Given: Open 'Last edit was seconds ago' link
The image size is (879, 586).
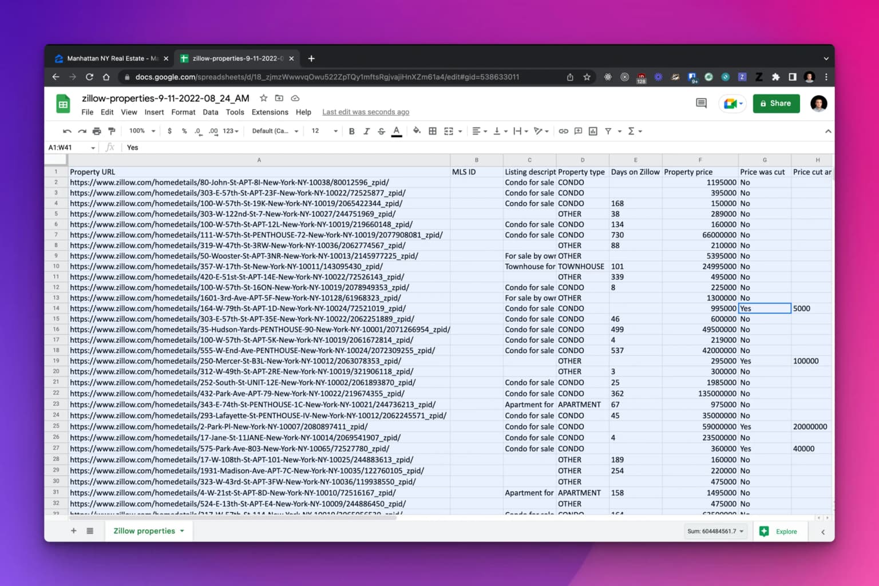Looking at the screenshot, I should [366, 112].
